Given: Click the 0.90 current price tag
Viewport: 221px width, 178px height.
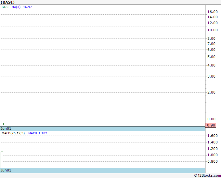Looking at the screenshot, I should coord(211,125).
